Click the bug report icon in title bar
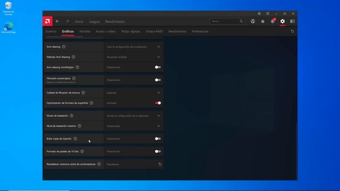 coord(259,13)
